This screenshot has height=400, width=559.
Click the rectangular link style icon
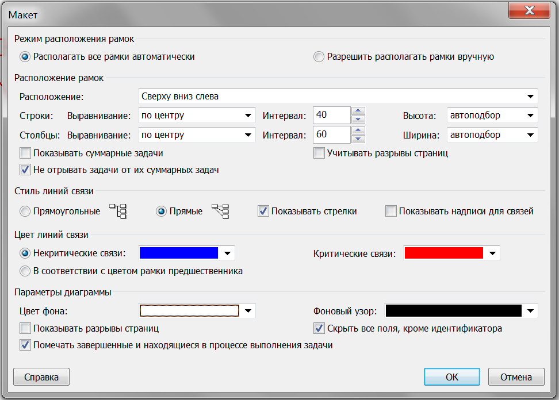118,211
